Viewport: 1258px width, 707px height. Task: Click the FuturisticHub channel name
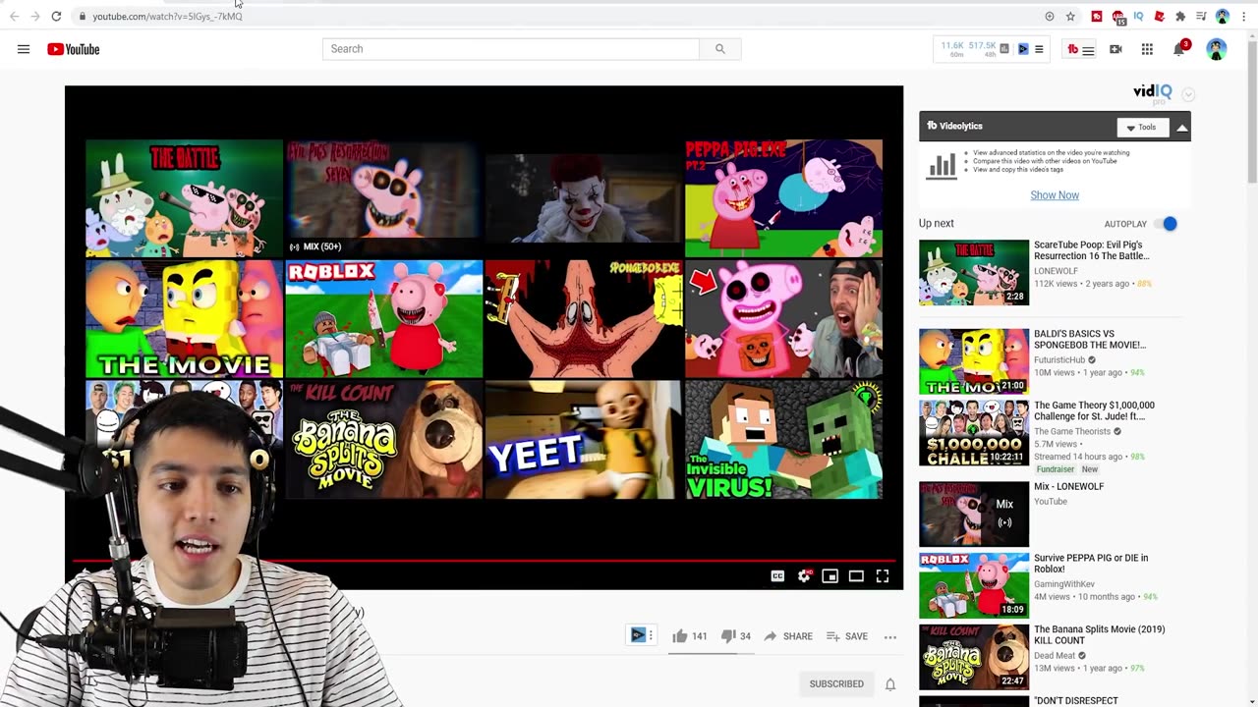pos(1059,360)
